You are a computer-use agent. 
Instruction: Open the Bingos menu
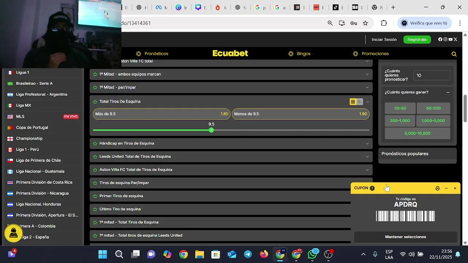[x=299, y=54]
